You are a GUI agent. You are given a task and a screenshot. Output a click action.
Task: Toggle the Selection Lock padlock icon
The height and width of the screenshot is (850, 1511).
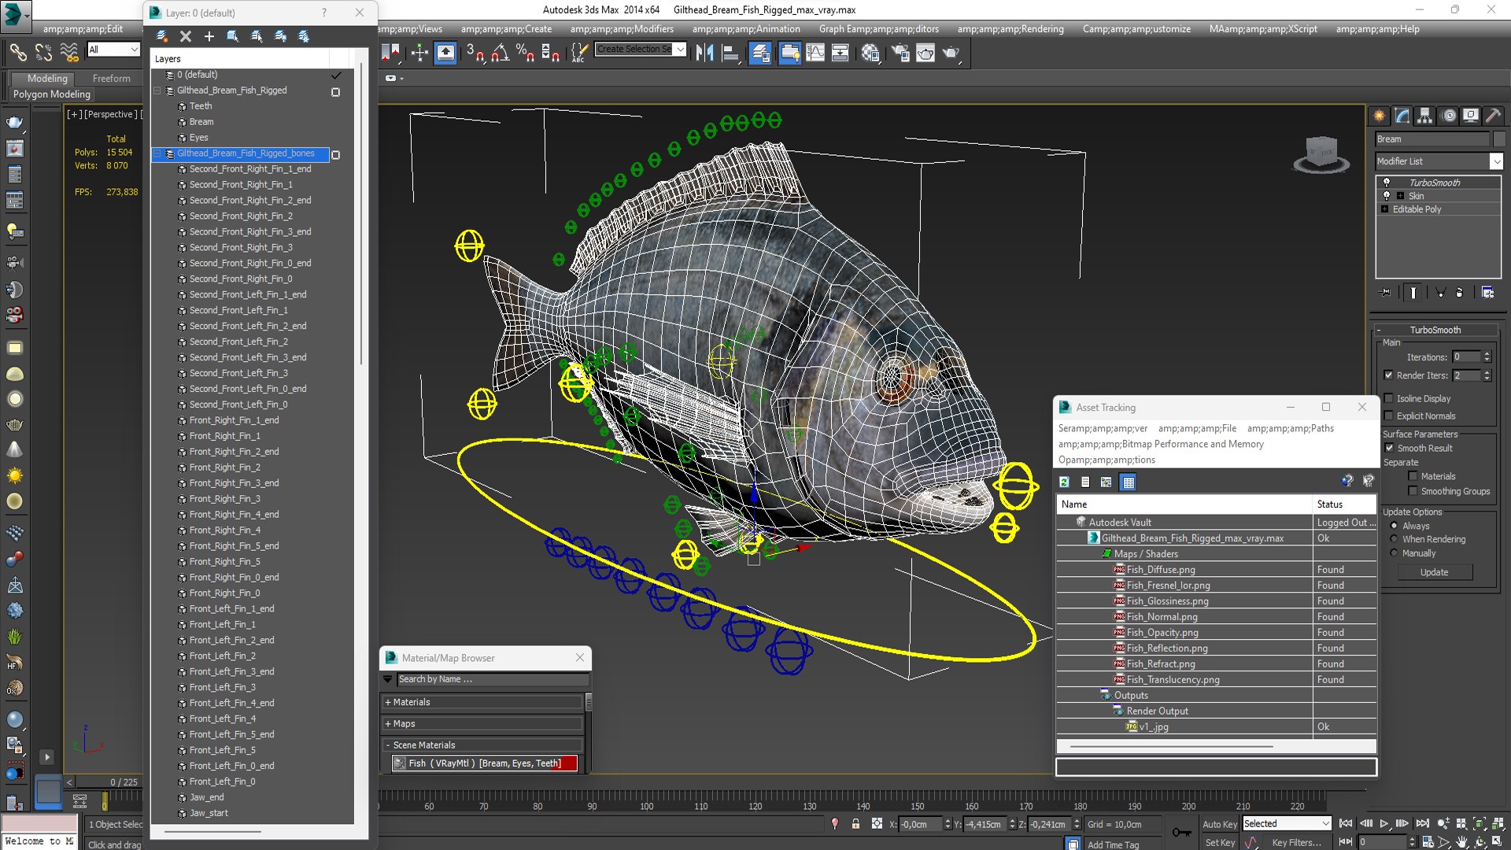(x=855, y=824)
